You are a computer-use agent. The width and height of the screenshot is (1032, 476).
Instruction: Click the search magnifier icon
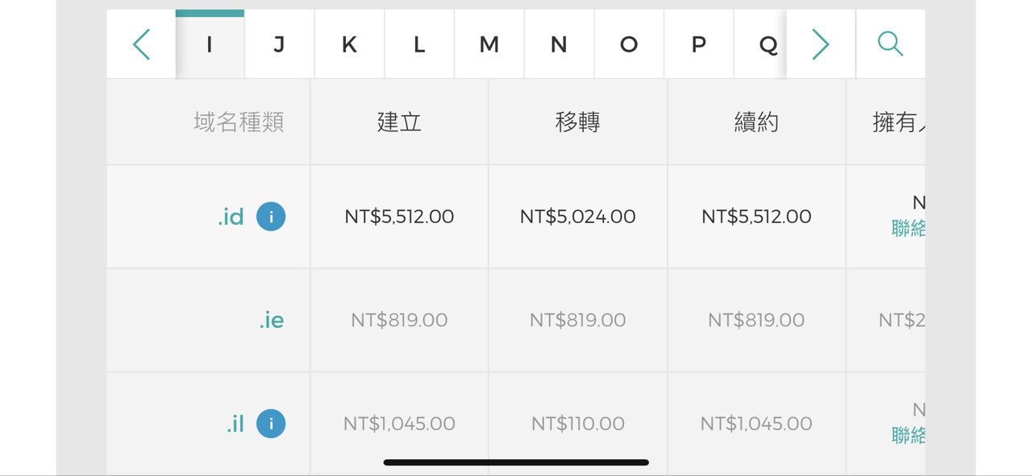pyautogui.click(x=890, y=43)
